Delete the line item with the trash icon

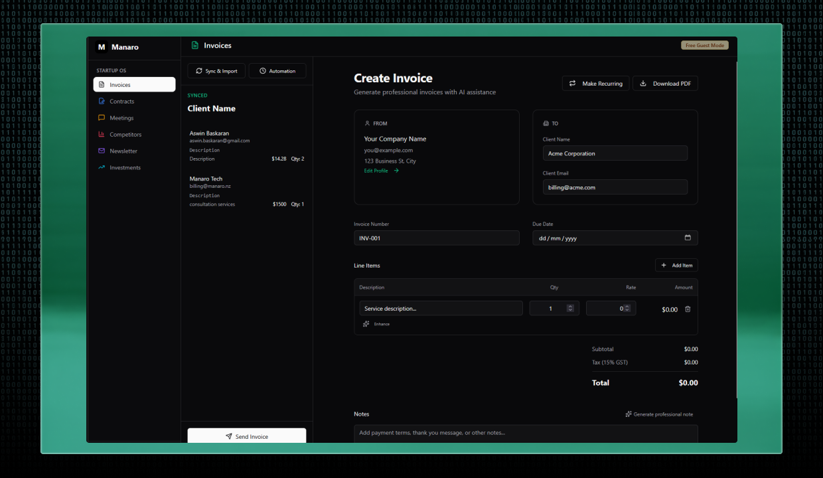coord(688,309)
